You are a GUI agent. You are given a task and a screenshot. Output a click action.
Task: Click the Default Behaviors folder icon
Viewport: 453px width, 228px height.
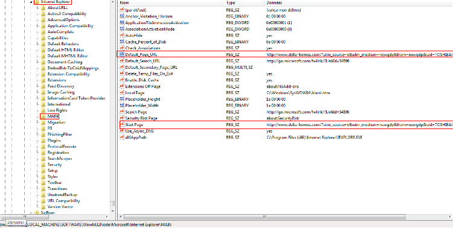pos(43,44)
